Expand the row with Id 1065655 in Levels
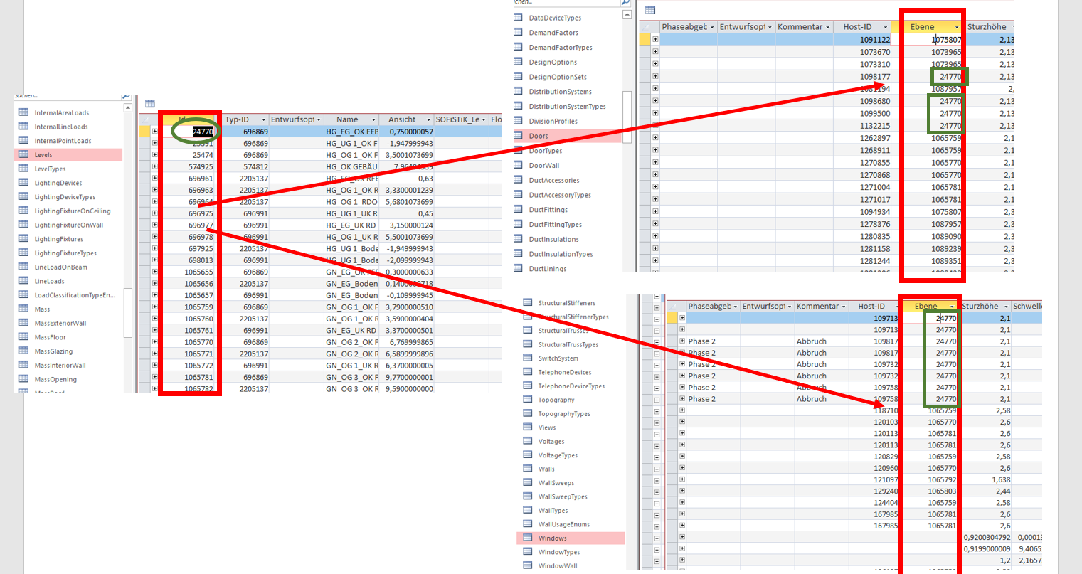 pyautogui.click(x=154, y=272)
